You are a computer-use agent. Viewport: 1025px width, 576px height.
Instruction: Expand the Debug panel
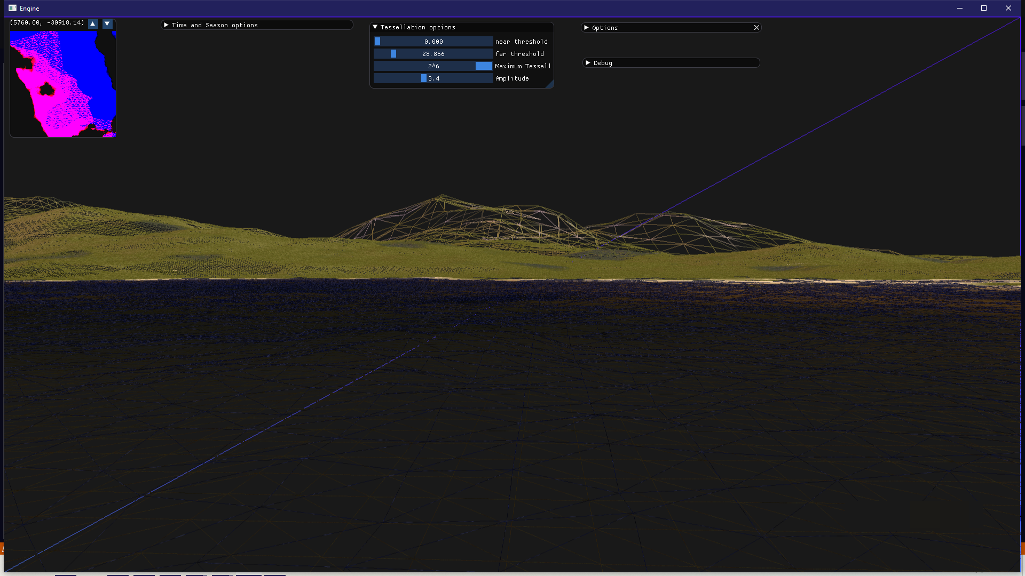coord(588,63)
